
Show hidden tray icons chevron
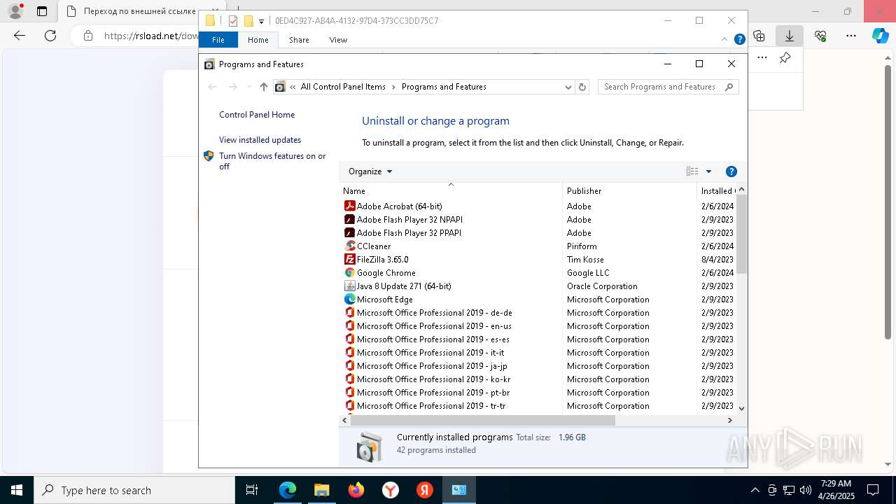coord(755,490)
